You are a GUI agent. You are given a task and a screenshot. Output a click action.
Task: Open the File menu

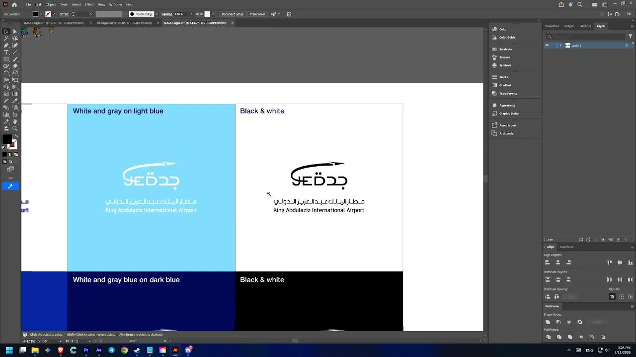click(x=28, y=4)
